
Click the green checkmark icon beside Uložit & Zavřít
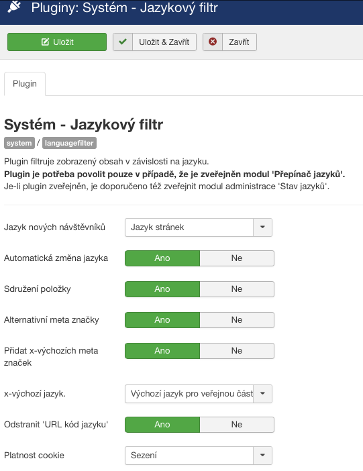[123, 42]
